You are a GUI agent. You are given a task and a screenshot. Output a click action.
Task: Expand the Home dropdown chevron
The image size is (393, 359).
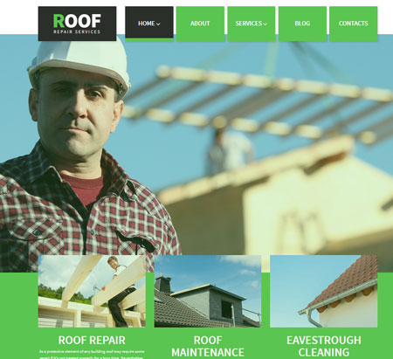[158, 24]
